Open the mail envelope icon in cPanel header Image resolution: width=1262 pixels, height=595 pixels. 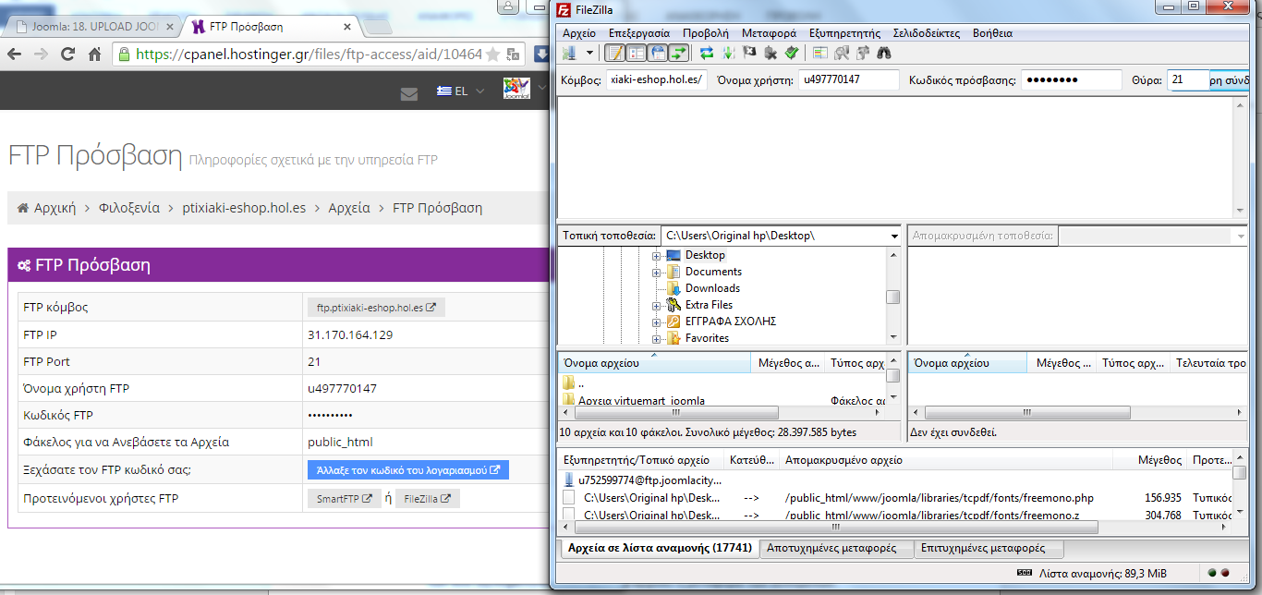pyautogui.click(x=409, y=92)
